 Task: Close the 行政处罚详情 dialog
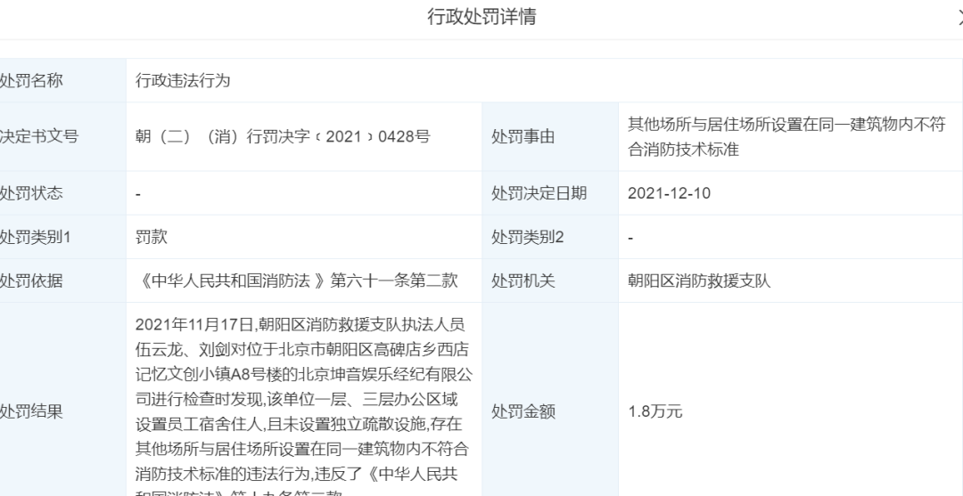960,19
